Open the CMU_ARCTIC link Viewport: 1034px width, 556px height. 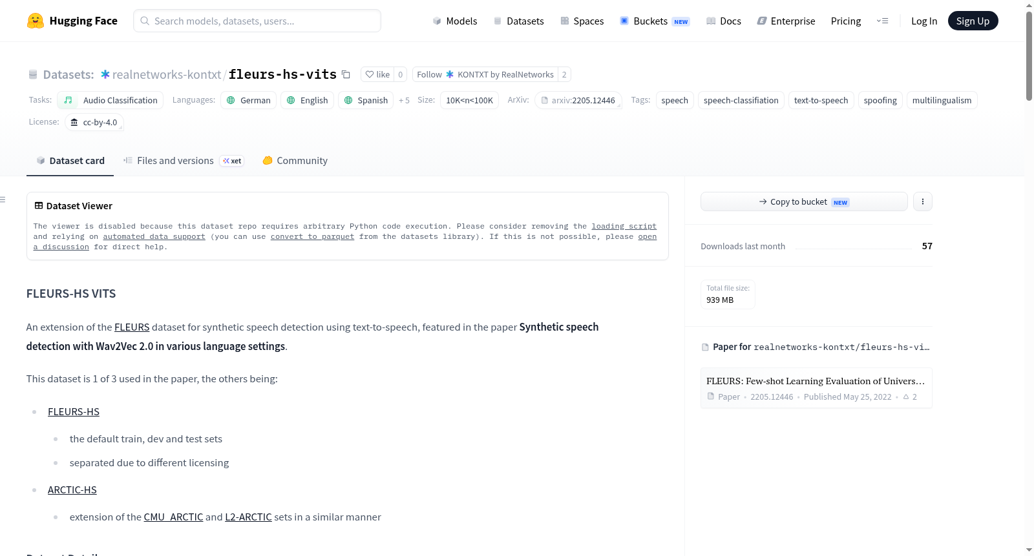pos(173,517)
